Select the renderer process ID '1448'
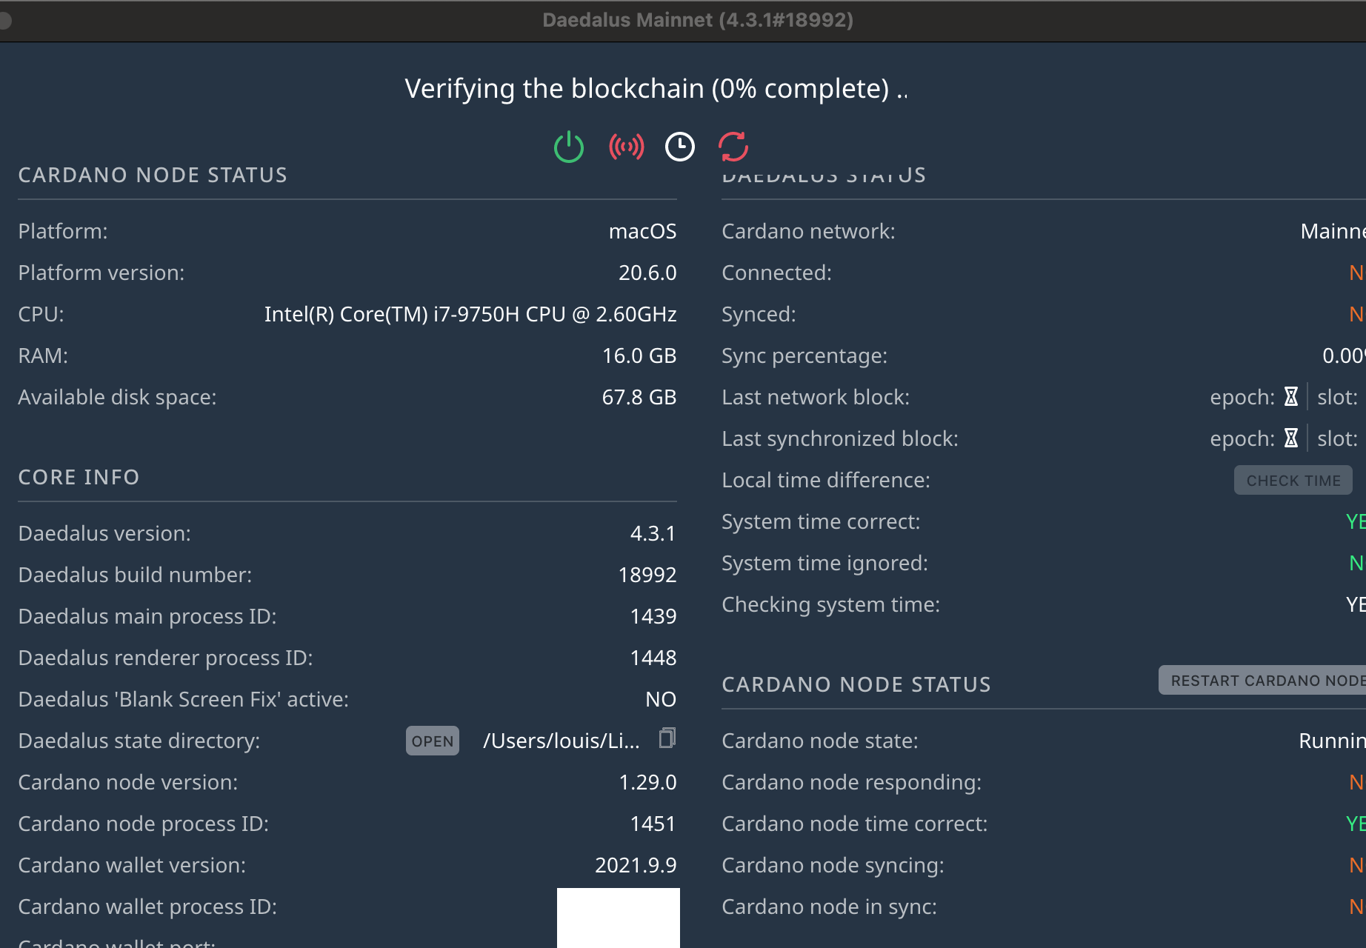The image size is (1366, 948). (653, 658)
